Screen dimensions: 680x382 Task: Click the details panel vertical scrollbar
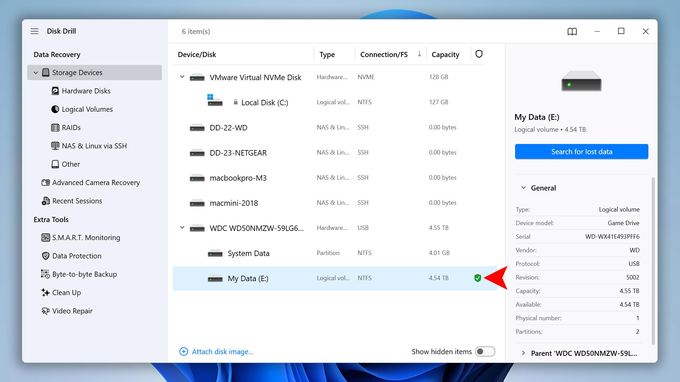653,261
